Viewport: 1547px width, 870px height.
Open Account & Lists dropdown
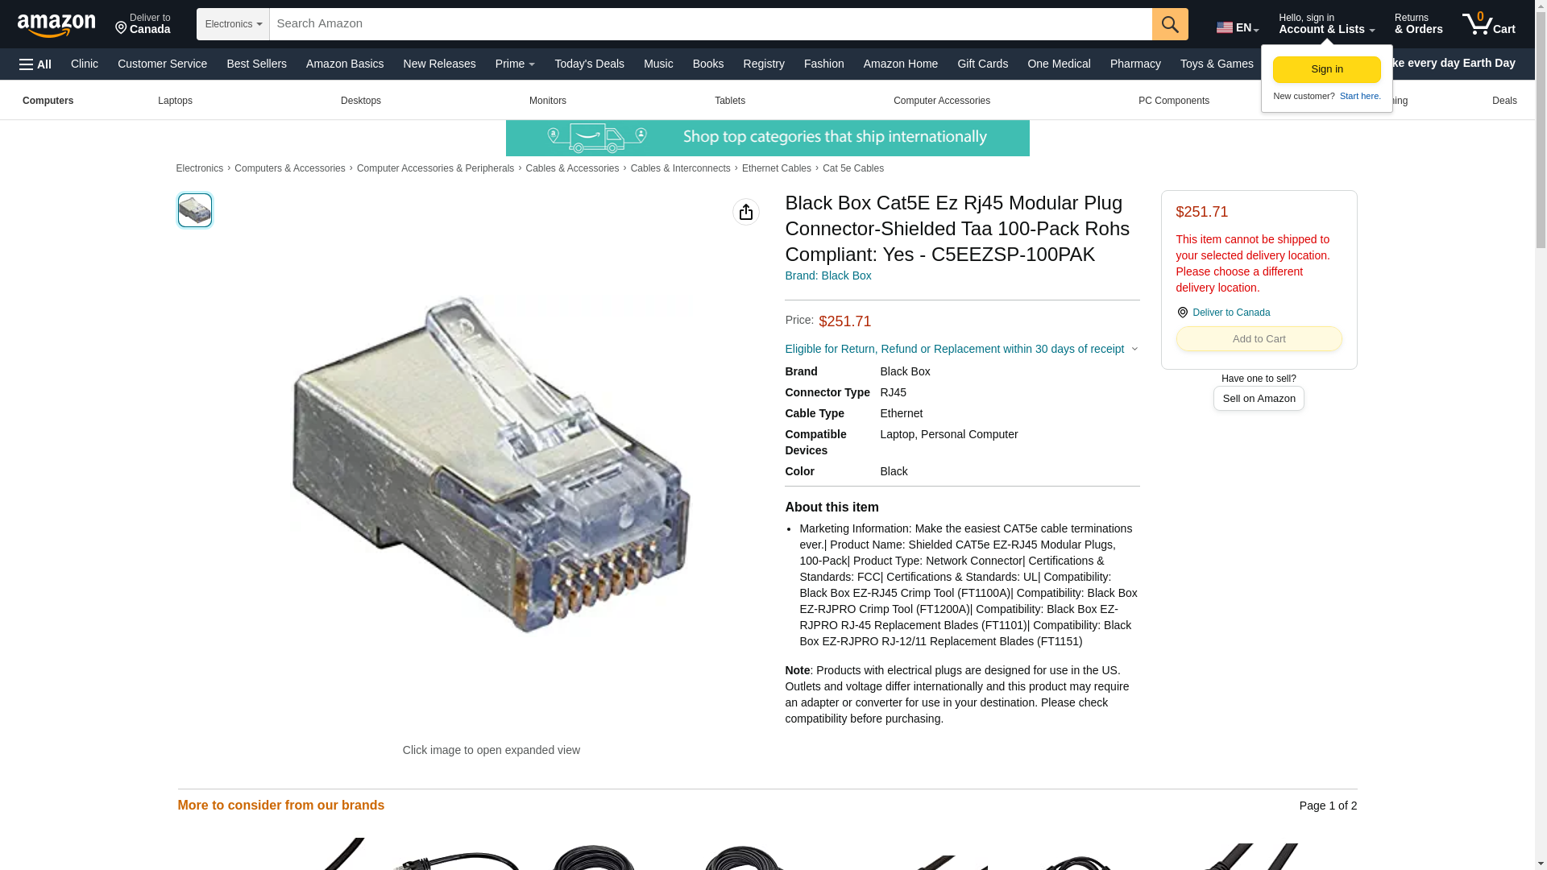(x=1326, y=24)
